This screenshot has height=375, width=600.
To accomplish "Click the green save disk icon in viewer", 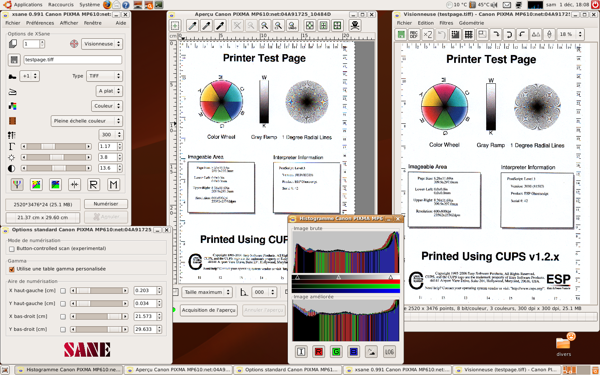I will (400, 34).
